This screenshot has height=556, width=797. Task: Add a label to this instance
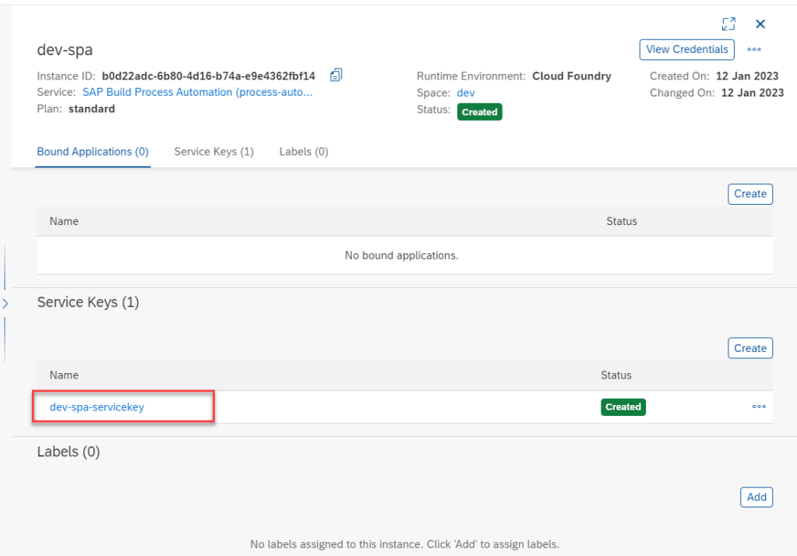coord(756,497)
